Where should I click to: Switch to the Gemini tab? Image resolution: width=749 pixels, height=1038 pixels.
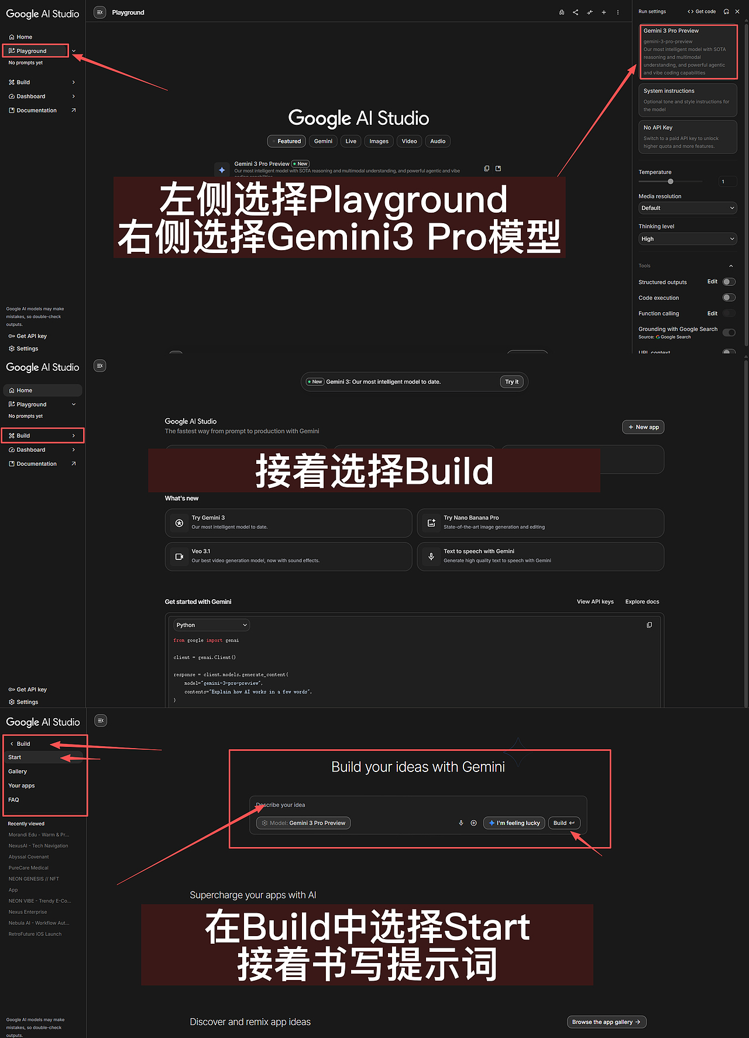(323, 141)
